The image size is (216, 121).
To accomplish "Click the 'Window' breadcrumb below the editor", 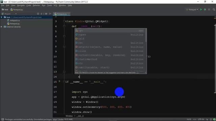I will point(69,116).
